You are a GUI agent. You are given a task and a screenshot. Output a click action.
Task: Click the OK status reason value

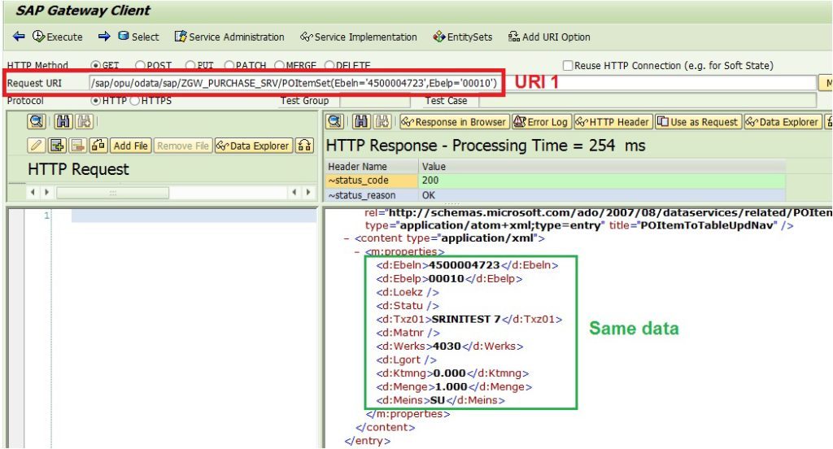click(x=429, y=195)
